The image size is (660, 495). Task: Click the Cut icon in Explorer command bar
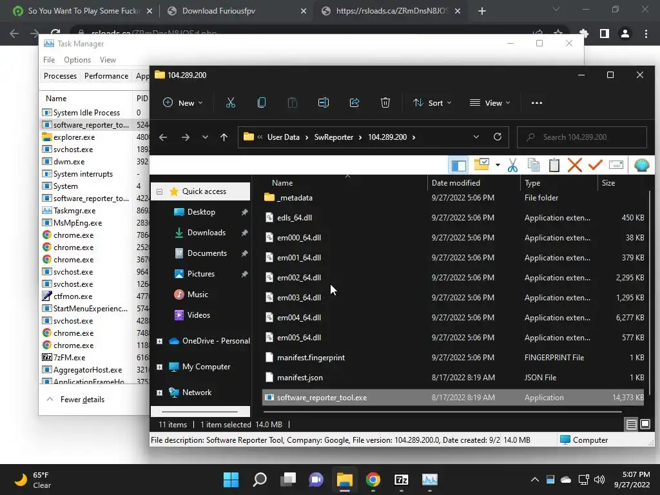pyautogui.click(x=230, y=102)
